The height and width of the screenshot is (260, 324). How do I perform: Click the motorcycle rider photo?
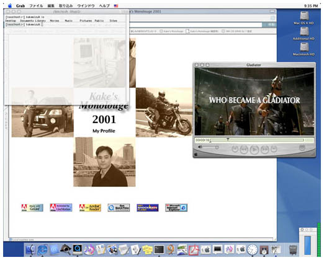click(x=164, y=113)
